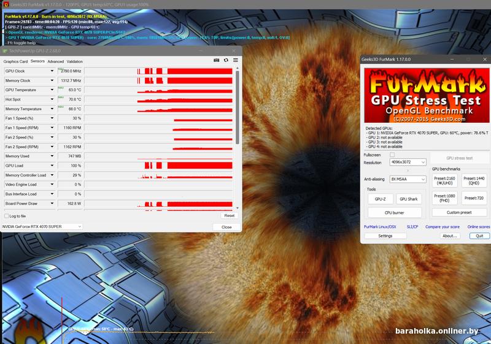Open the GPU-Z hamburger menu icon
The height and width of the screenshot is (344, 491).
(x=236, y=60)
